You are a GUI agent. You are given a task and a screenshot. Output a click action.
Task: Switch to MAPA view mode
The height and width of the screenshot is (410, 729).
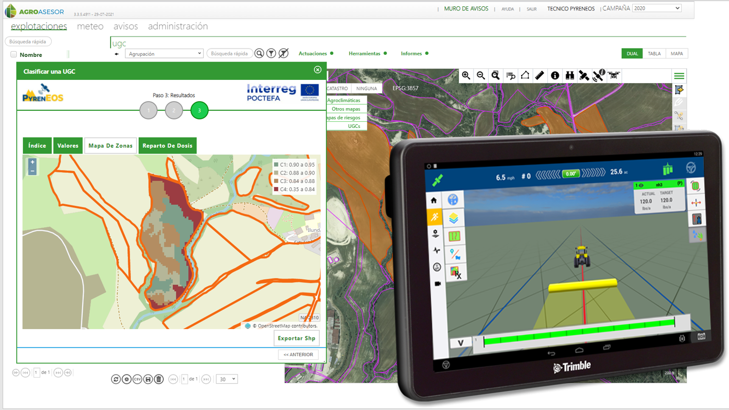677,53
